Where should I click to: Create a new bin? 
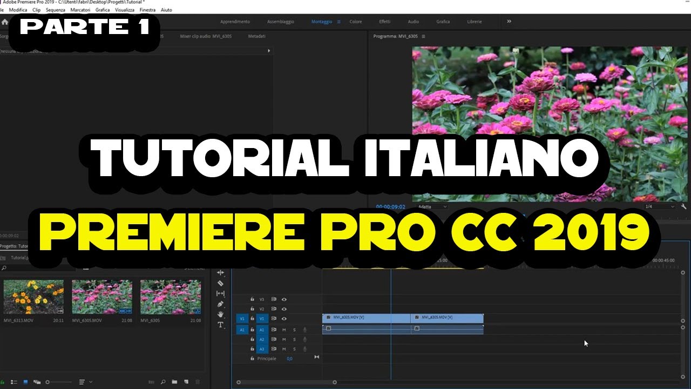coord(174,382)
